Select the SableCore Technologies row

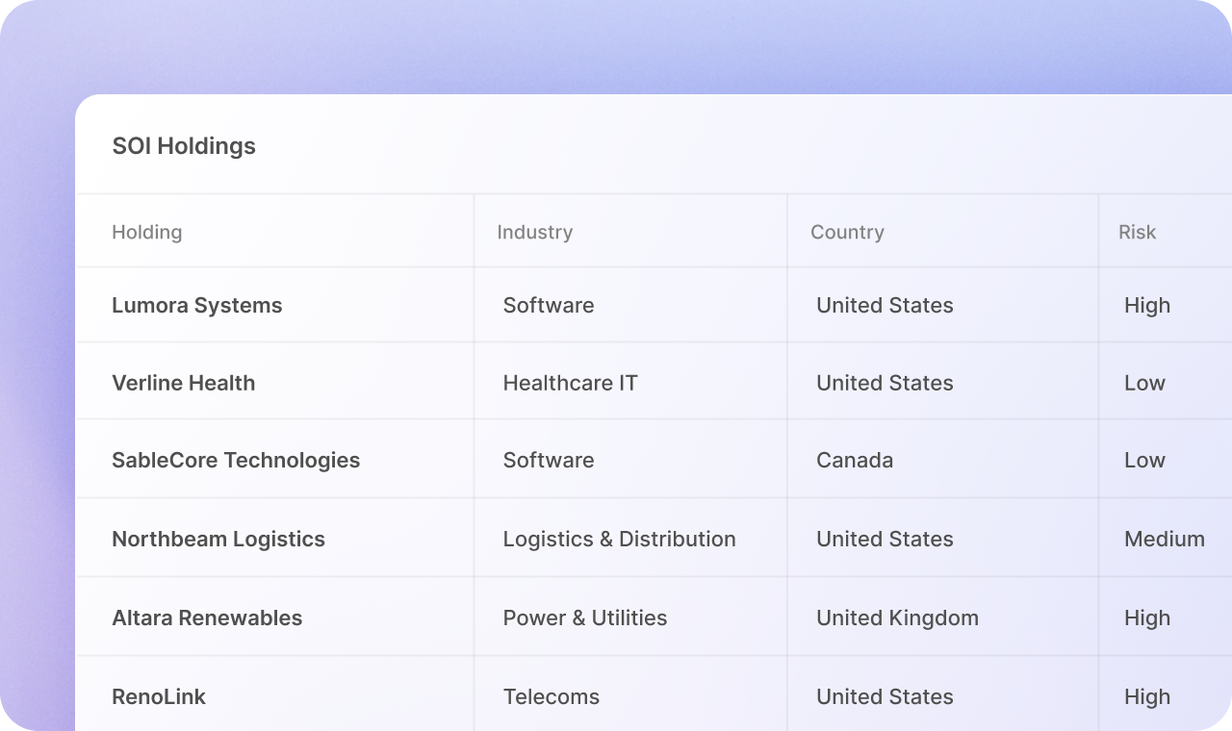pos(236,460)
